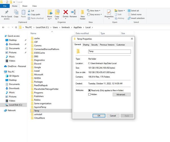
Task: Open OneDrive - Personal cloud item
Action: click(15, 66)
